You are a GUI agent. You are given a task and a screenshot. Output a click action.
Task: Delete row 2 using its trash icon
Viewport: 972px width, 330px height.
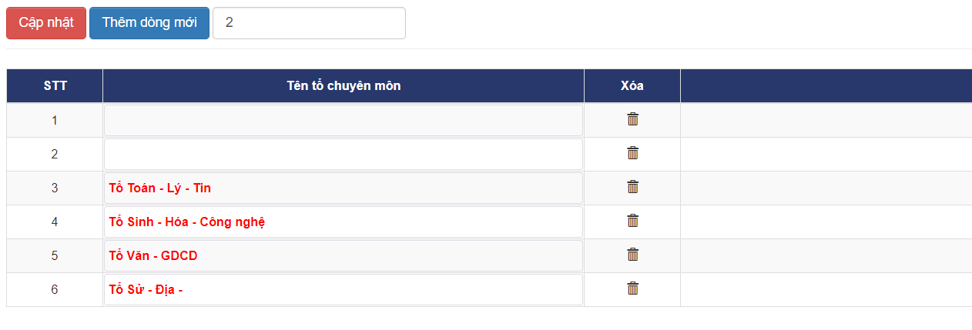point(632,153)
